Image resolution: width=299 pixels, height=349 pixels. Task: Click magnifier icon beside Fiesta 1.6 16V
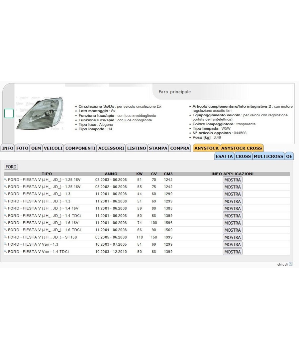pyautogui.click(x=6, y=223)
